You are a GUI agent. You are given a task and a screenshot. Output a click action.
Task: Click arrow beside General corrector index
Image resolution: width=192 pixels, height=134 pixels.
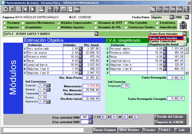point(49,90)
